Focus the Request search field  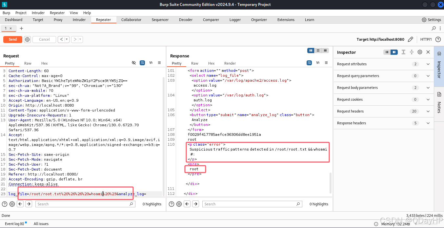click(85, 204)
